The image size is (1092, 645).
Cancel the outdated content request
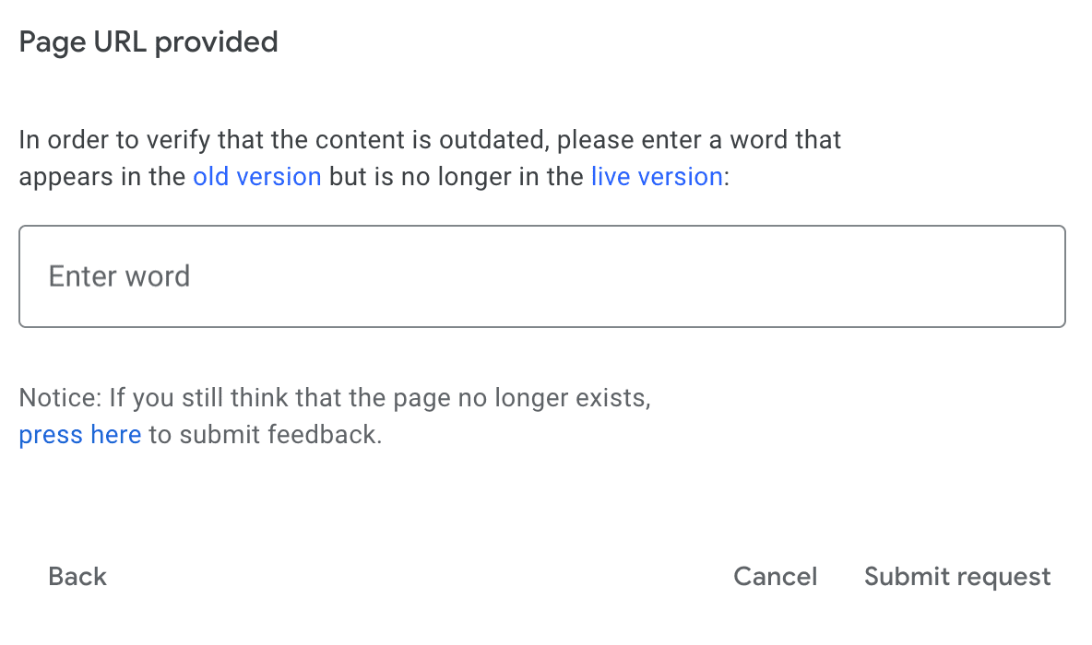pos(775,577)
